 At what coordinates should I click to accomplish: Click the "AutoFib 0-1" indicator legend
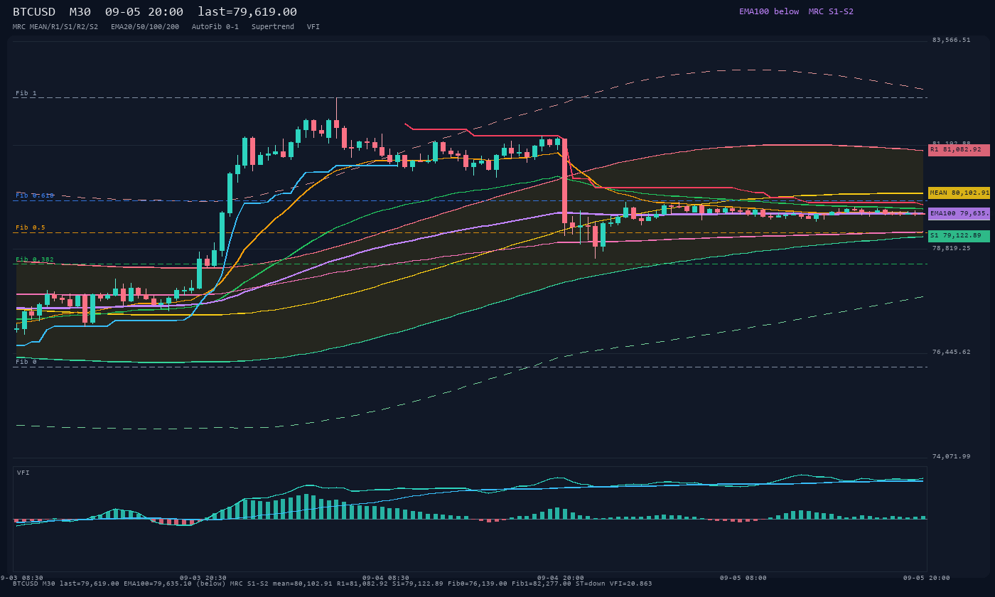[215, 27]
